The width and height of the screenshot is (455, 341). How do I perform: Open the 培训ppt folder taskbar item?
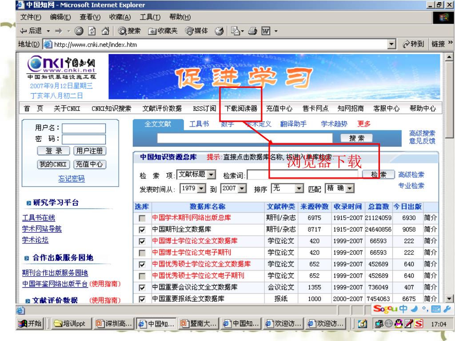[71, 324]
